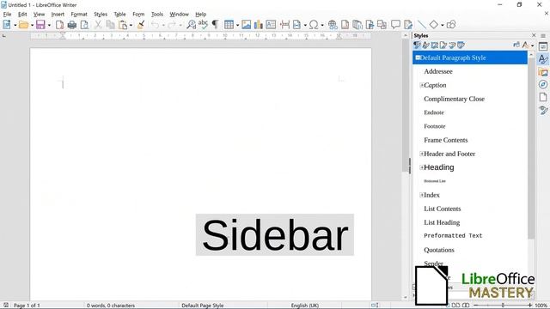
Task: Open the Insert Table dropdown arrow
Action: click(x=237, y=25)
